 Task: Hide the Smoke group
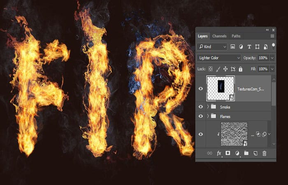(x=201, y=106)
